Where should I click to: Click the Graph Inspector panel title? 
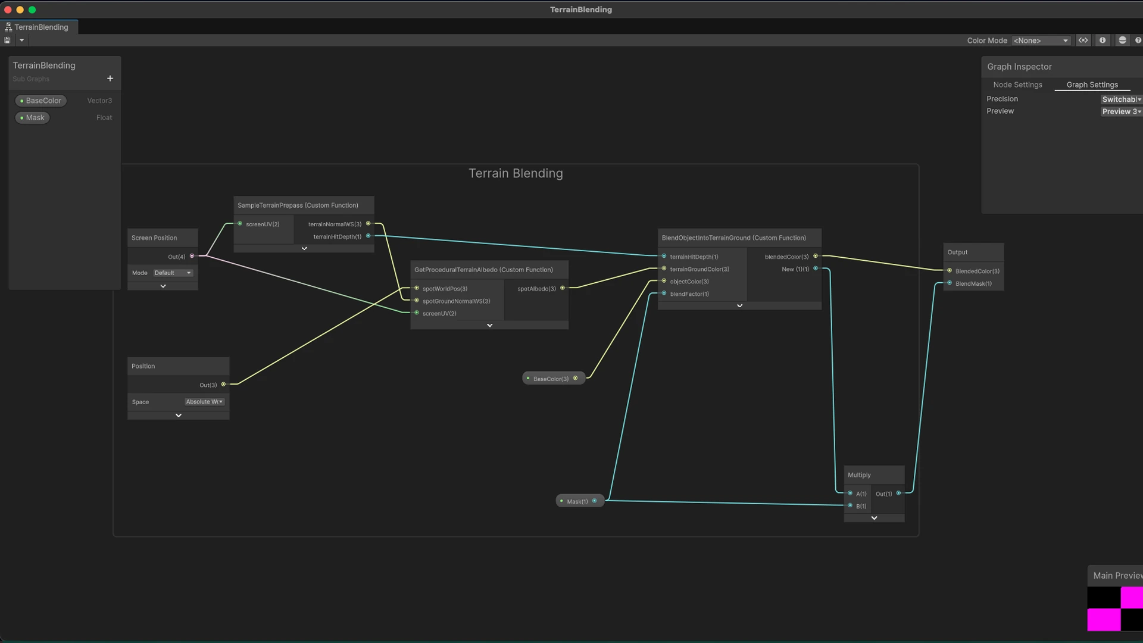coord(1019,67)
